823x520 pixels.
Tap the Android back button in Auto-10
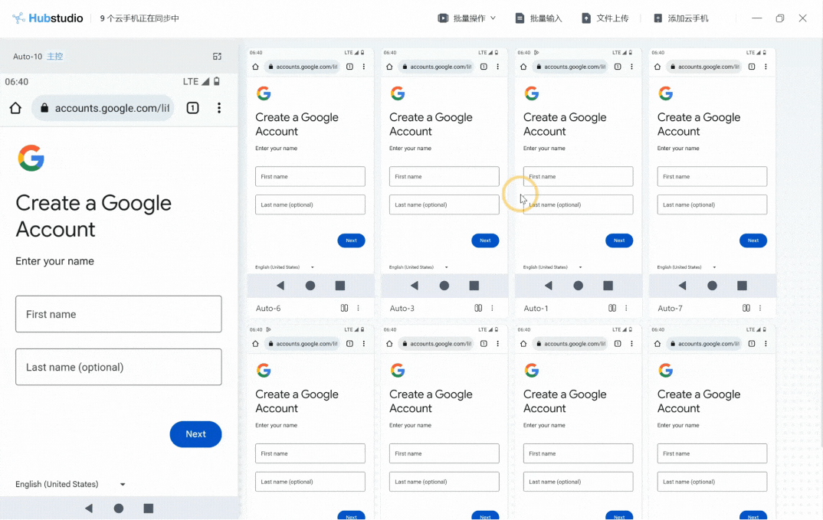click(x=89, y=508)
